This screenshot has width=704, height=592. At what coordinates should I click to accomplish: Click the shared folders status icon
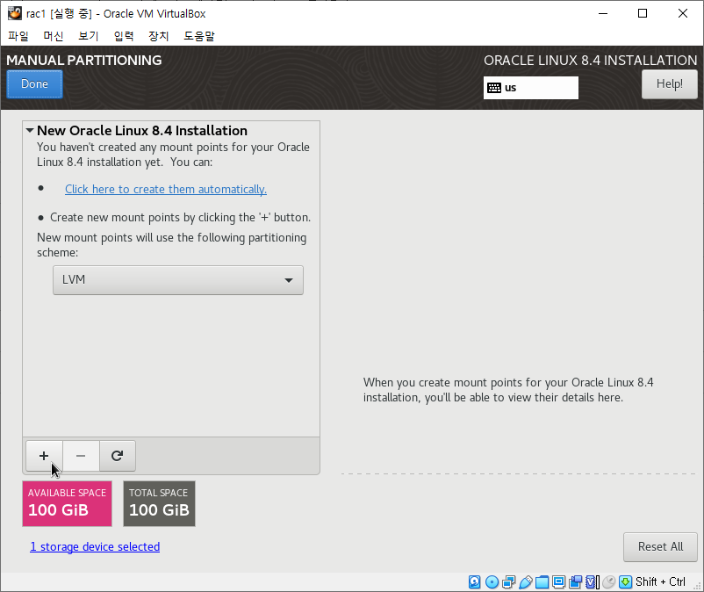click(542, 582)
